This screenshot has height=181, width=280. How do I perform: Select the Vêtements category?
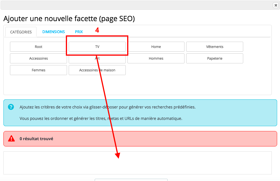pyautogui.click(x=214, y=47)
